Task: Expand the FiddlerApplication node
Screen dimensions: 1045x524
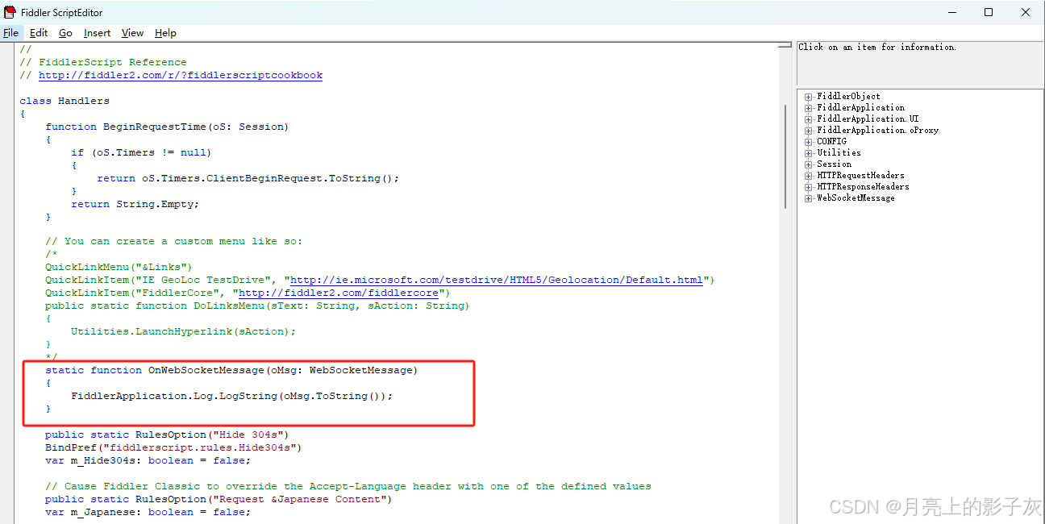Action: pos(809,107)
